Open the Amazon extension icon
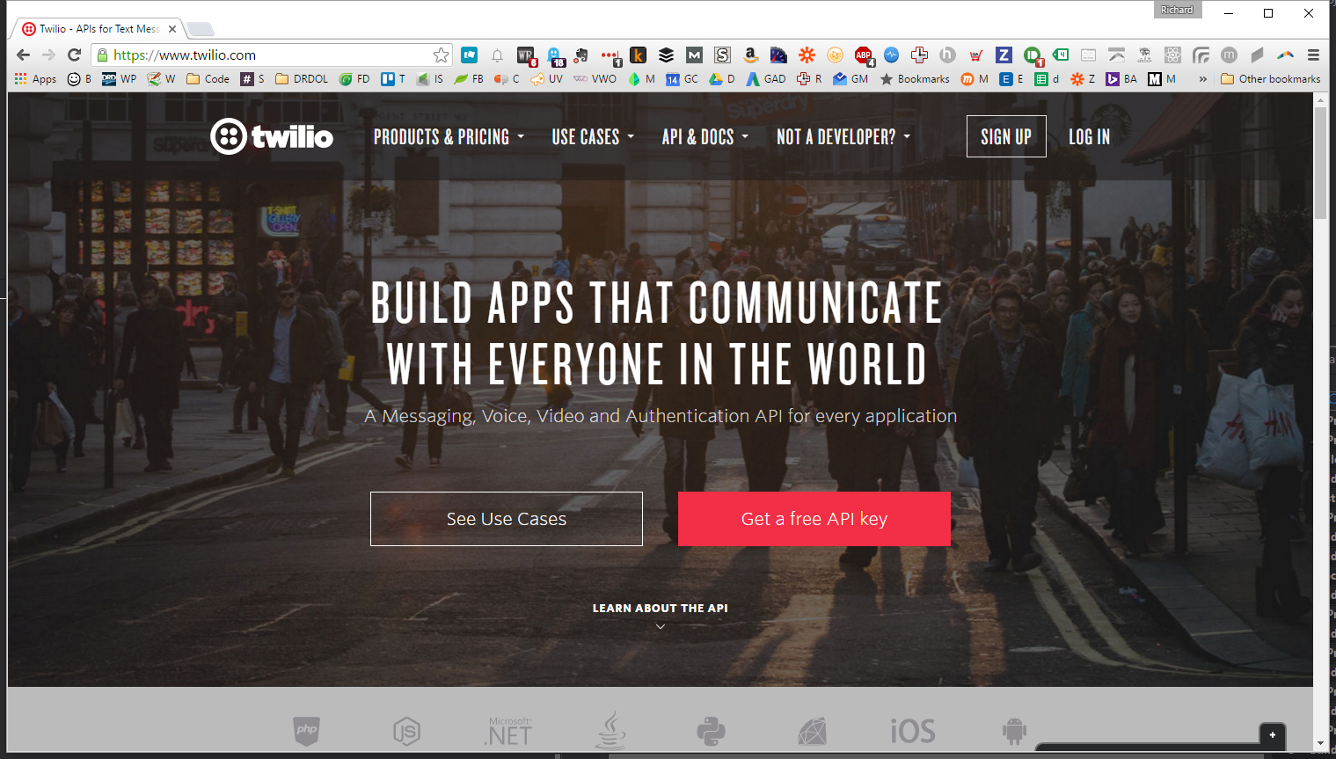1336x759 pixels. tap(750, 55)
